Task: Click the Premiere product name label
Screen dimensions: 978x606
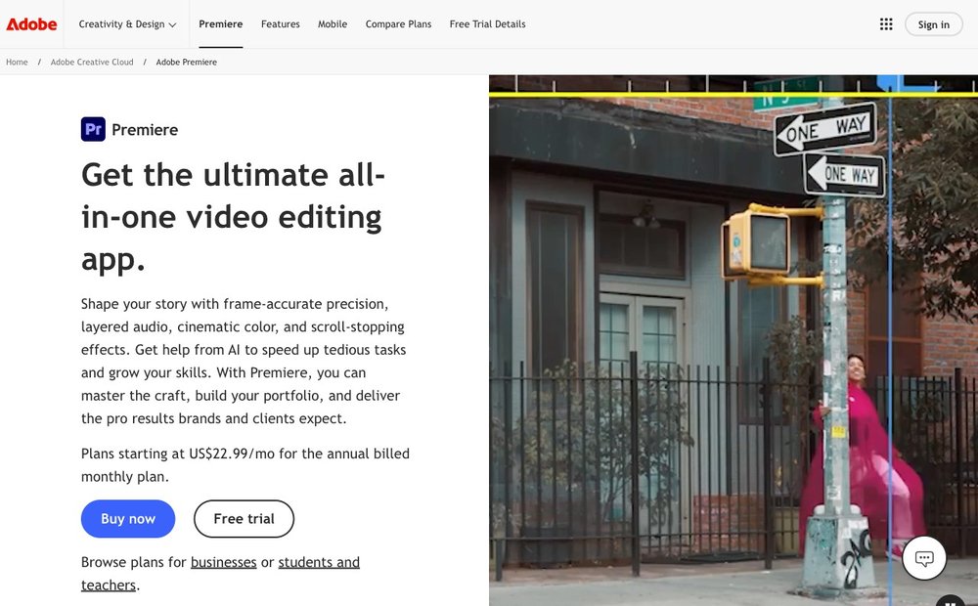Action: click(145, 130)
